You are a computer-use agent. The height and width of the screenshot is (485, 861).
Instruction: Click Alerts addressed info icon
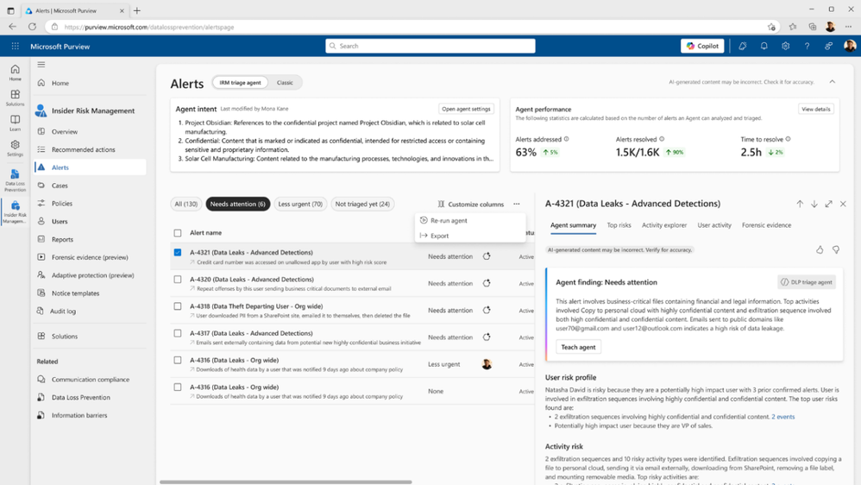(x=566, y=140)
